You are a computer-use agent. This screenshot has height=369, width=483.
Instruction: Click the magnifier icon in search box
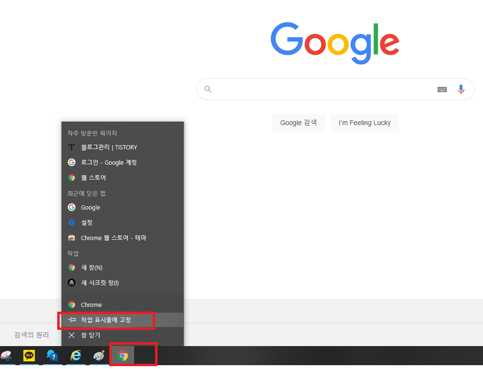point(208,89)
